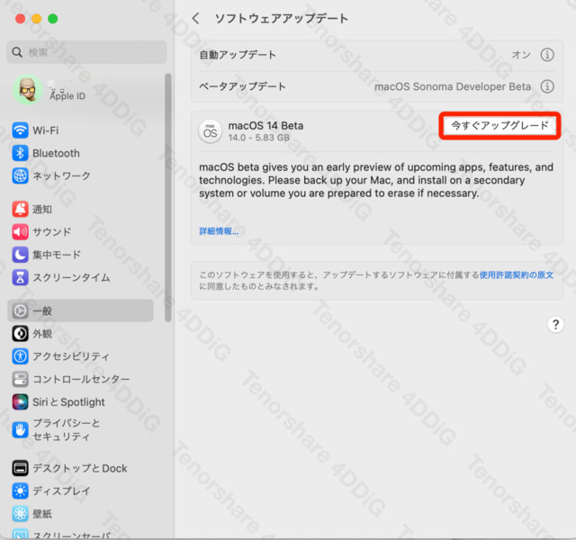Screen dimensions: 576x540
Task: Select ネットワーク in the sidebar
Action: (x=61, y=176)
